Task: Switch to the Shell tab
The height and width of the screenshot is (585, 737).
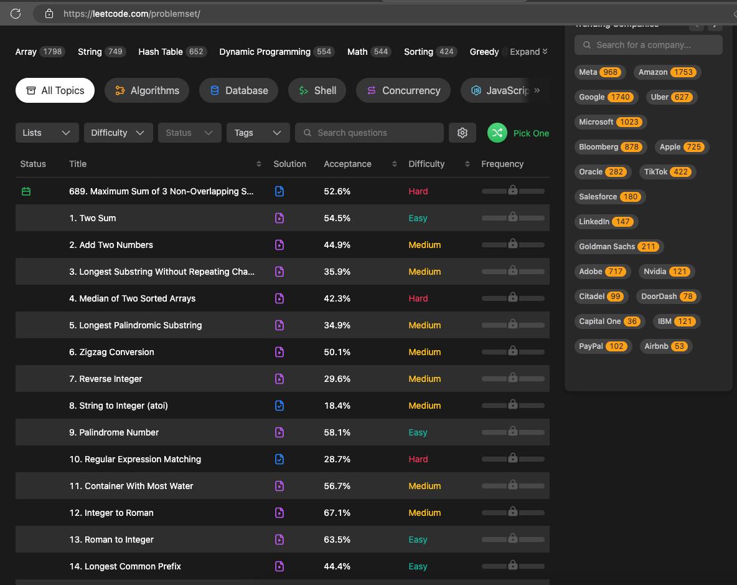Action: point(317,90)
